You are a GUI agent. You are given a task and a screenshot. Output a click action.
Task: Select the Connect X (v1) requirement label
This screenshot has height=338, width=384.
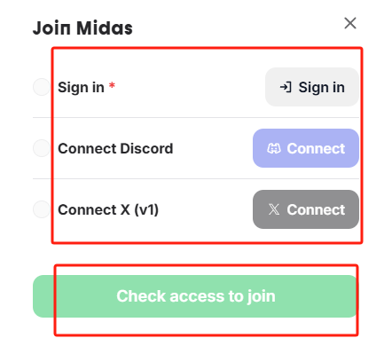tap(108, 210)
